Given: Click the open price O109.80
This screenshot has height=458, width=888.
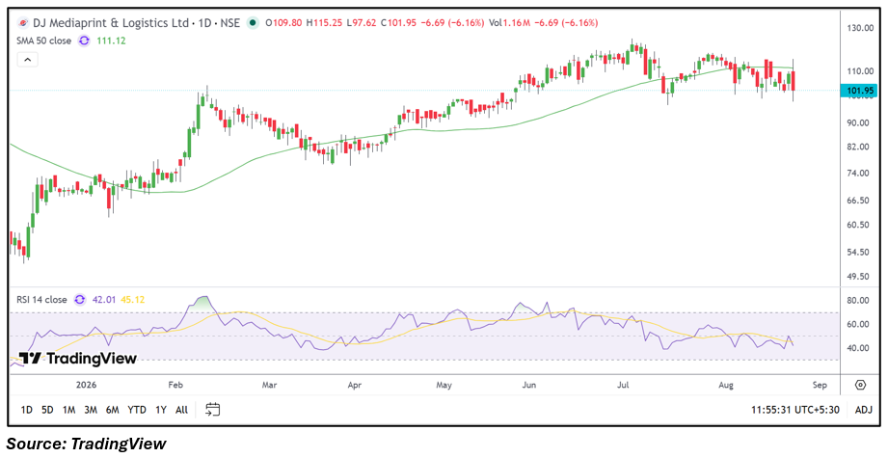Looking at the screenshot, I should click(x=283, y=23).
